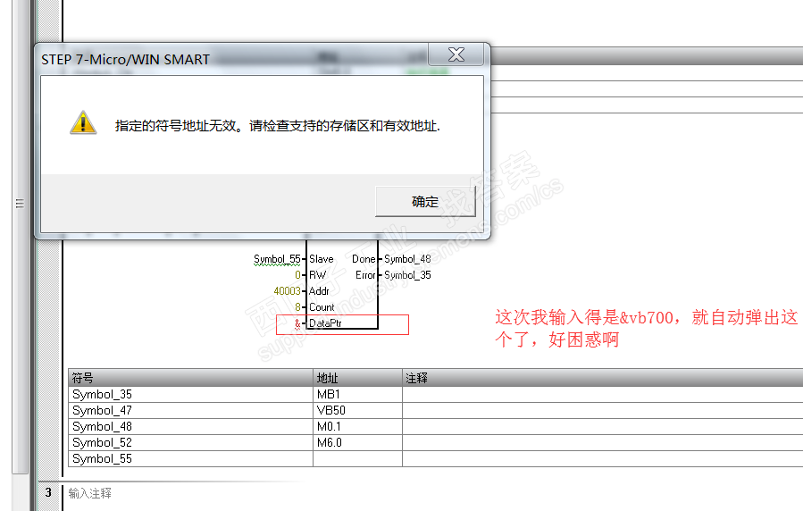Click address cell M0.1

(x=357, y=426)
